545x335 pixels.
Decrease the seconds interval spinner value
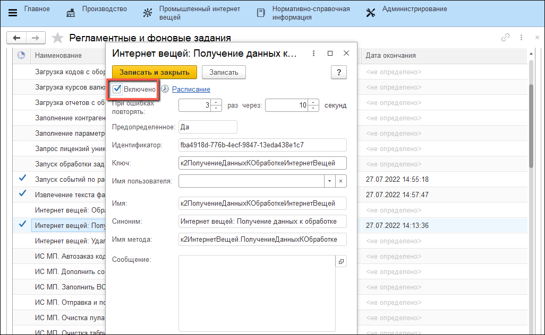click(313, 108)
